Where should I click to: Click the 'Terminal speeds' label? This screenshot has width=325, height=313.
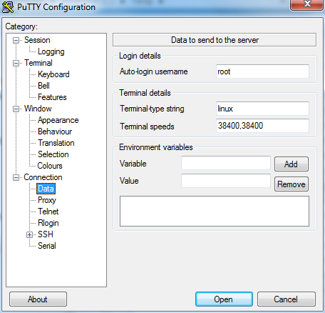click(147, 126)
